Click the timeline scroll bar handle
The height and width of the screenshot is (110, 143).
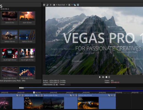coord(21,88)
